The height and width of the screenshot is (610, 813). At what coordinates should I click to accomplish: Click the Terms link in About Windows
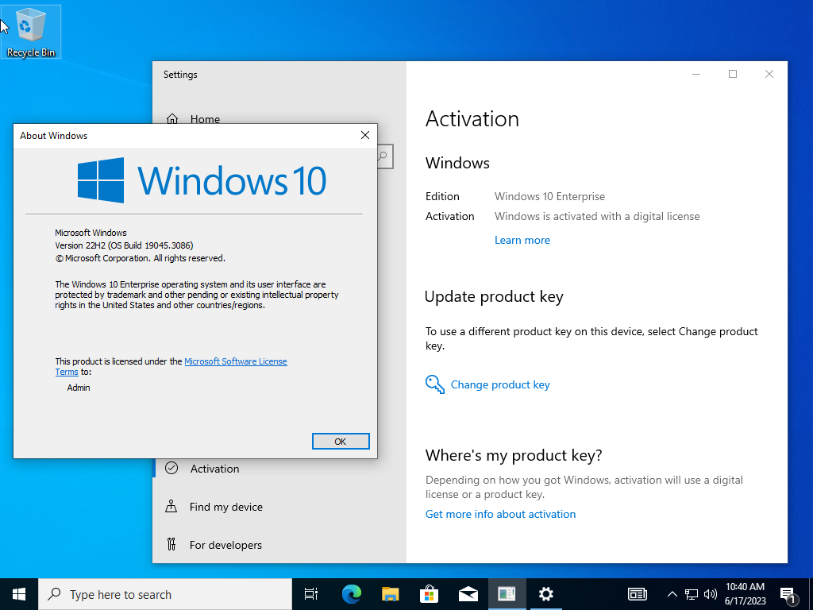click(x=67, y=372)
